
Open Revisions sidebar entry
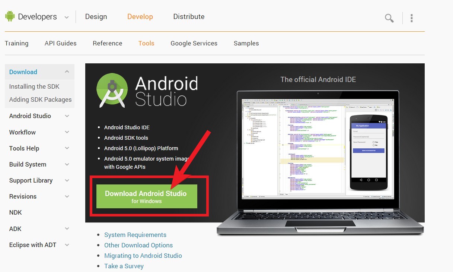23,196
